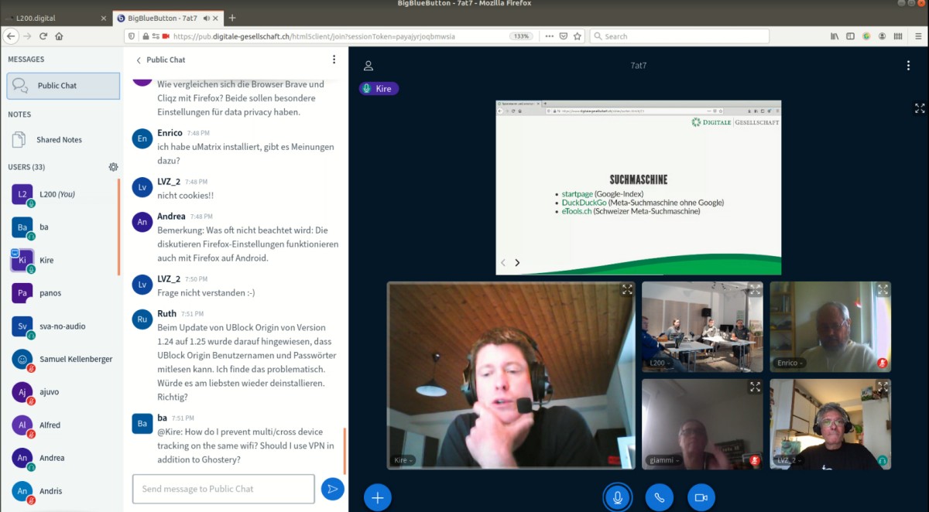Click the Send message to Public Chat field

pos(223,489)
